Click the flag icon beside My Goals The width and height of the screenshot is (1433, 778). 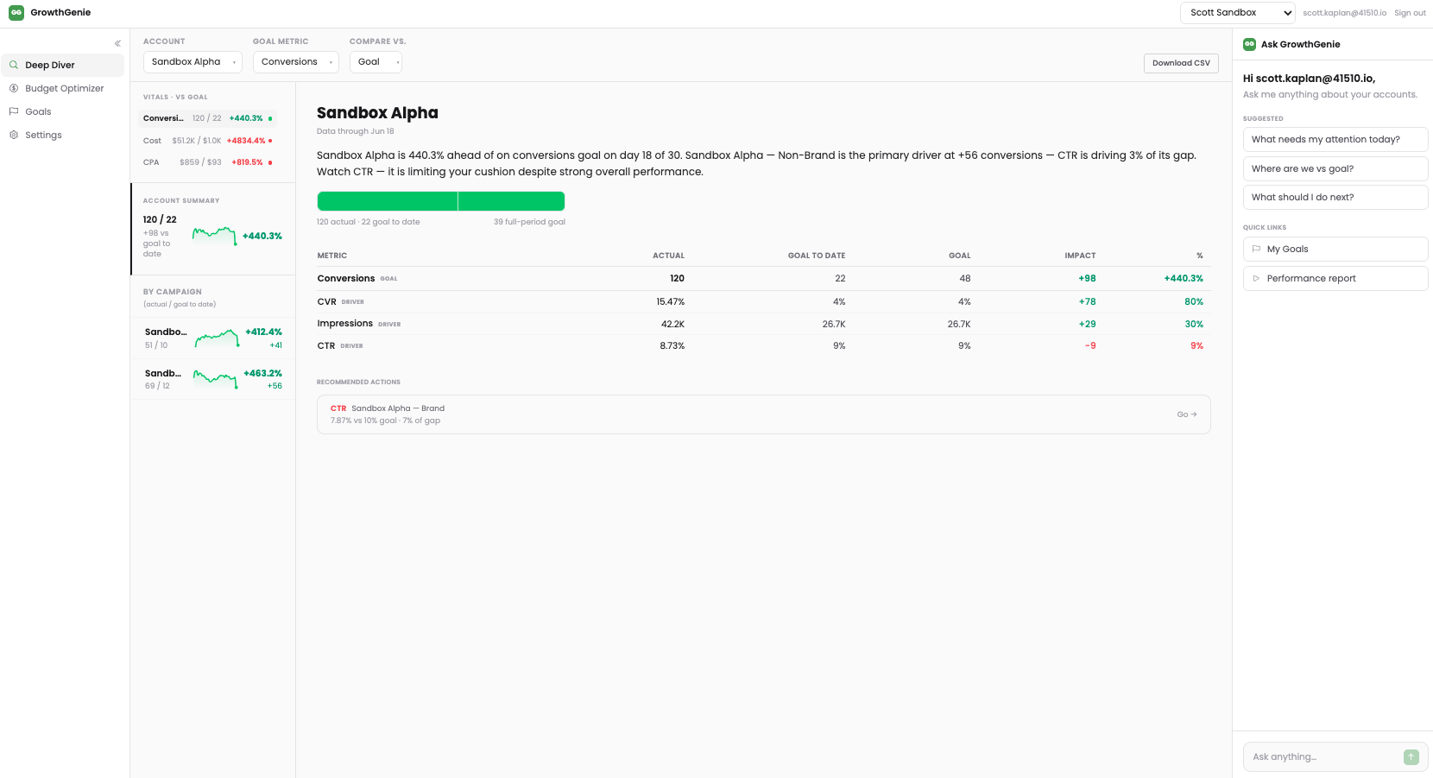click(1256, 249)
